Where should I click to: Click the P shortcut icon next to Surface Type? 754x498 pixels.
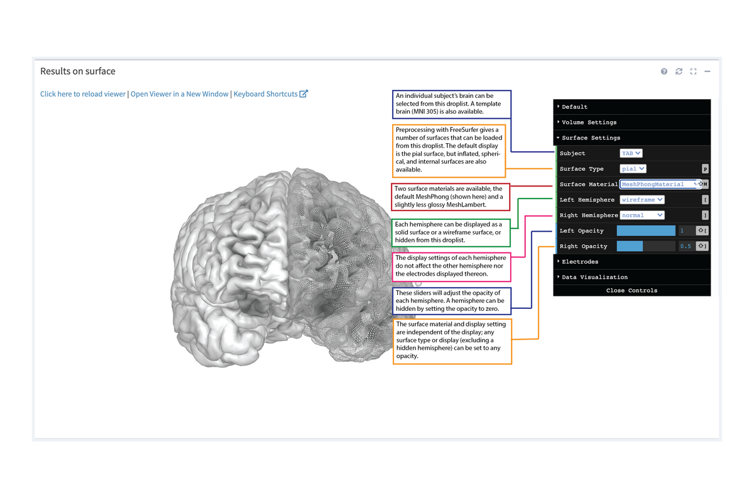point(705,168)
